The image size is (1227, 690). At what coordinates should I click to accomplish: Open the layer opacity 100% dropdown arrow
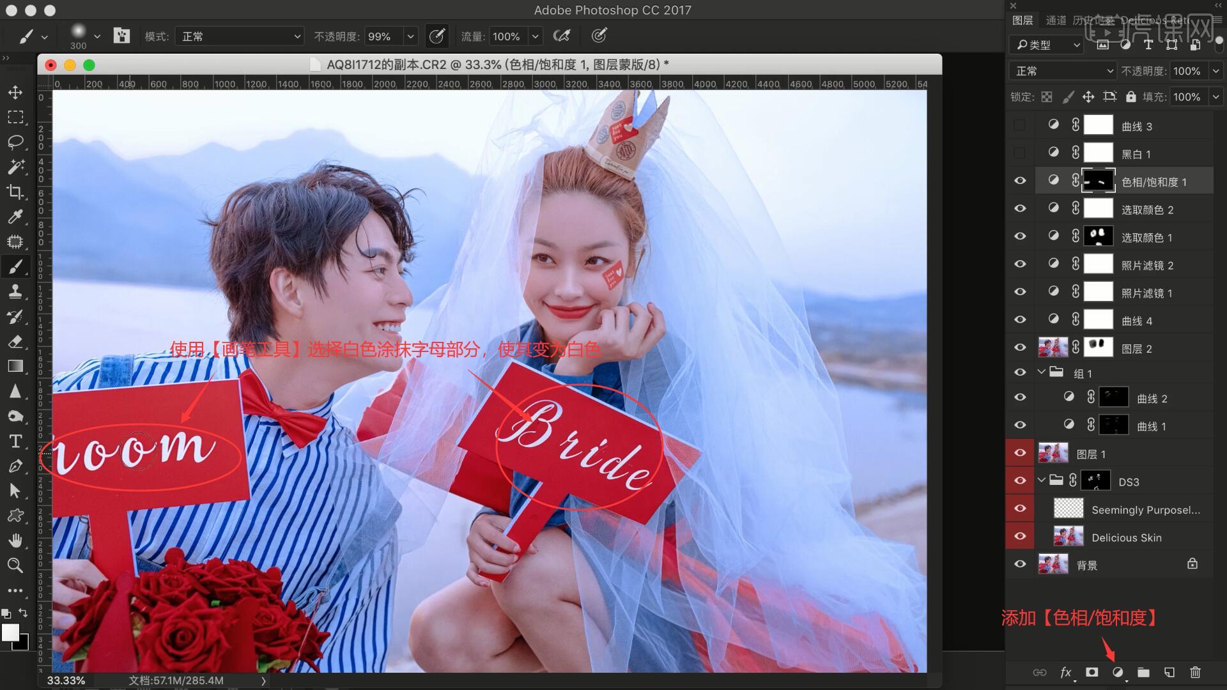(x=1215, y=71)
